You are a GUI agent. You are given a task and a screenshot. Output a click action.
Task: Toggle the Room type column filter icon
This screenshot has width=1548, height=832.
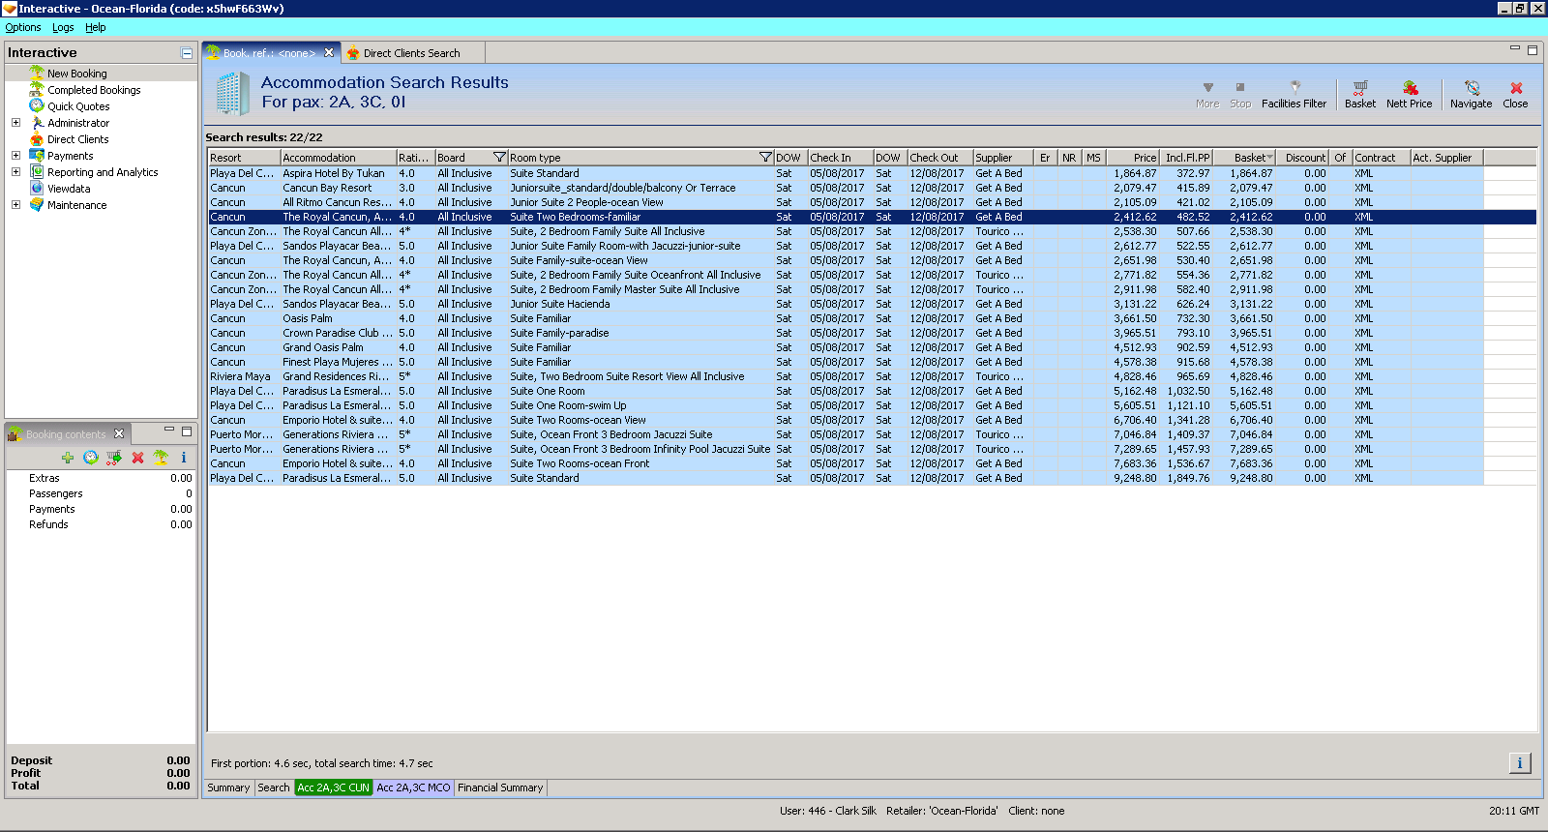pos(765,158)
